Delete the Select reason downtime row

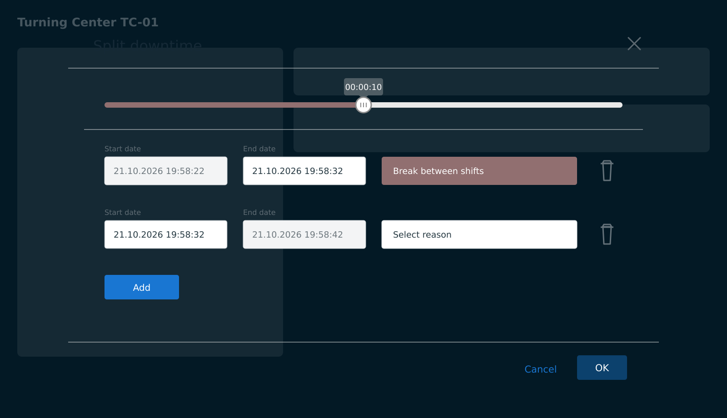607,234
